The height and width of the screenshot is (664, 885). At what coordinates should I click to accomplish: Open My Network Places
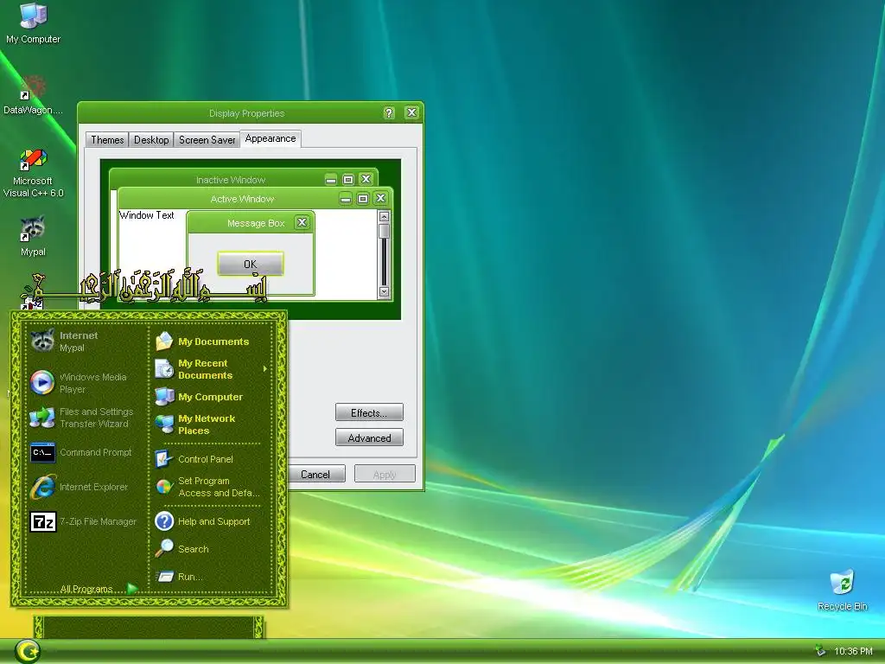[x=211, y=424]
